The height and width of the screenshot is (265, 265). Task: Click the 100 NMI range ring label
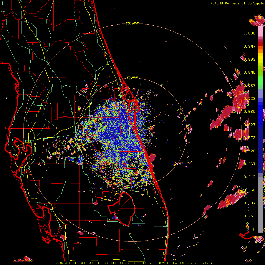tap(132, 23)
